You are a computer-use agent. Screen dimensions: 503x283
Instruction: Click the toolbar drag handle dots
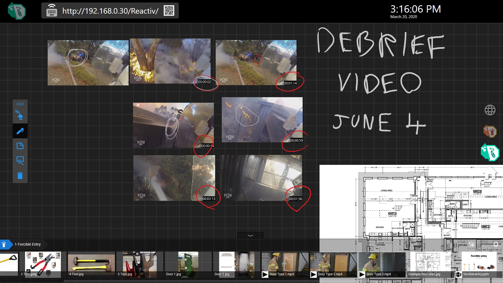coord(20,104)
